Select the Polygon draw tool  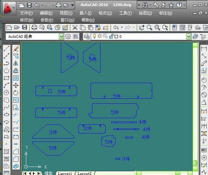6,71
